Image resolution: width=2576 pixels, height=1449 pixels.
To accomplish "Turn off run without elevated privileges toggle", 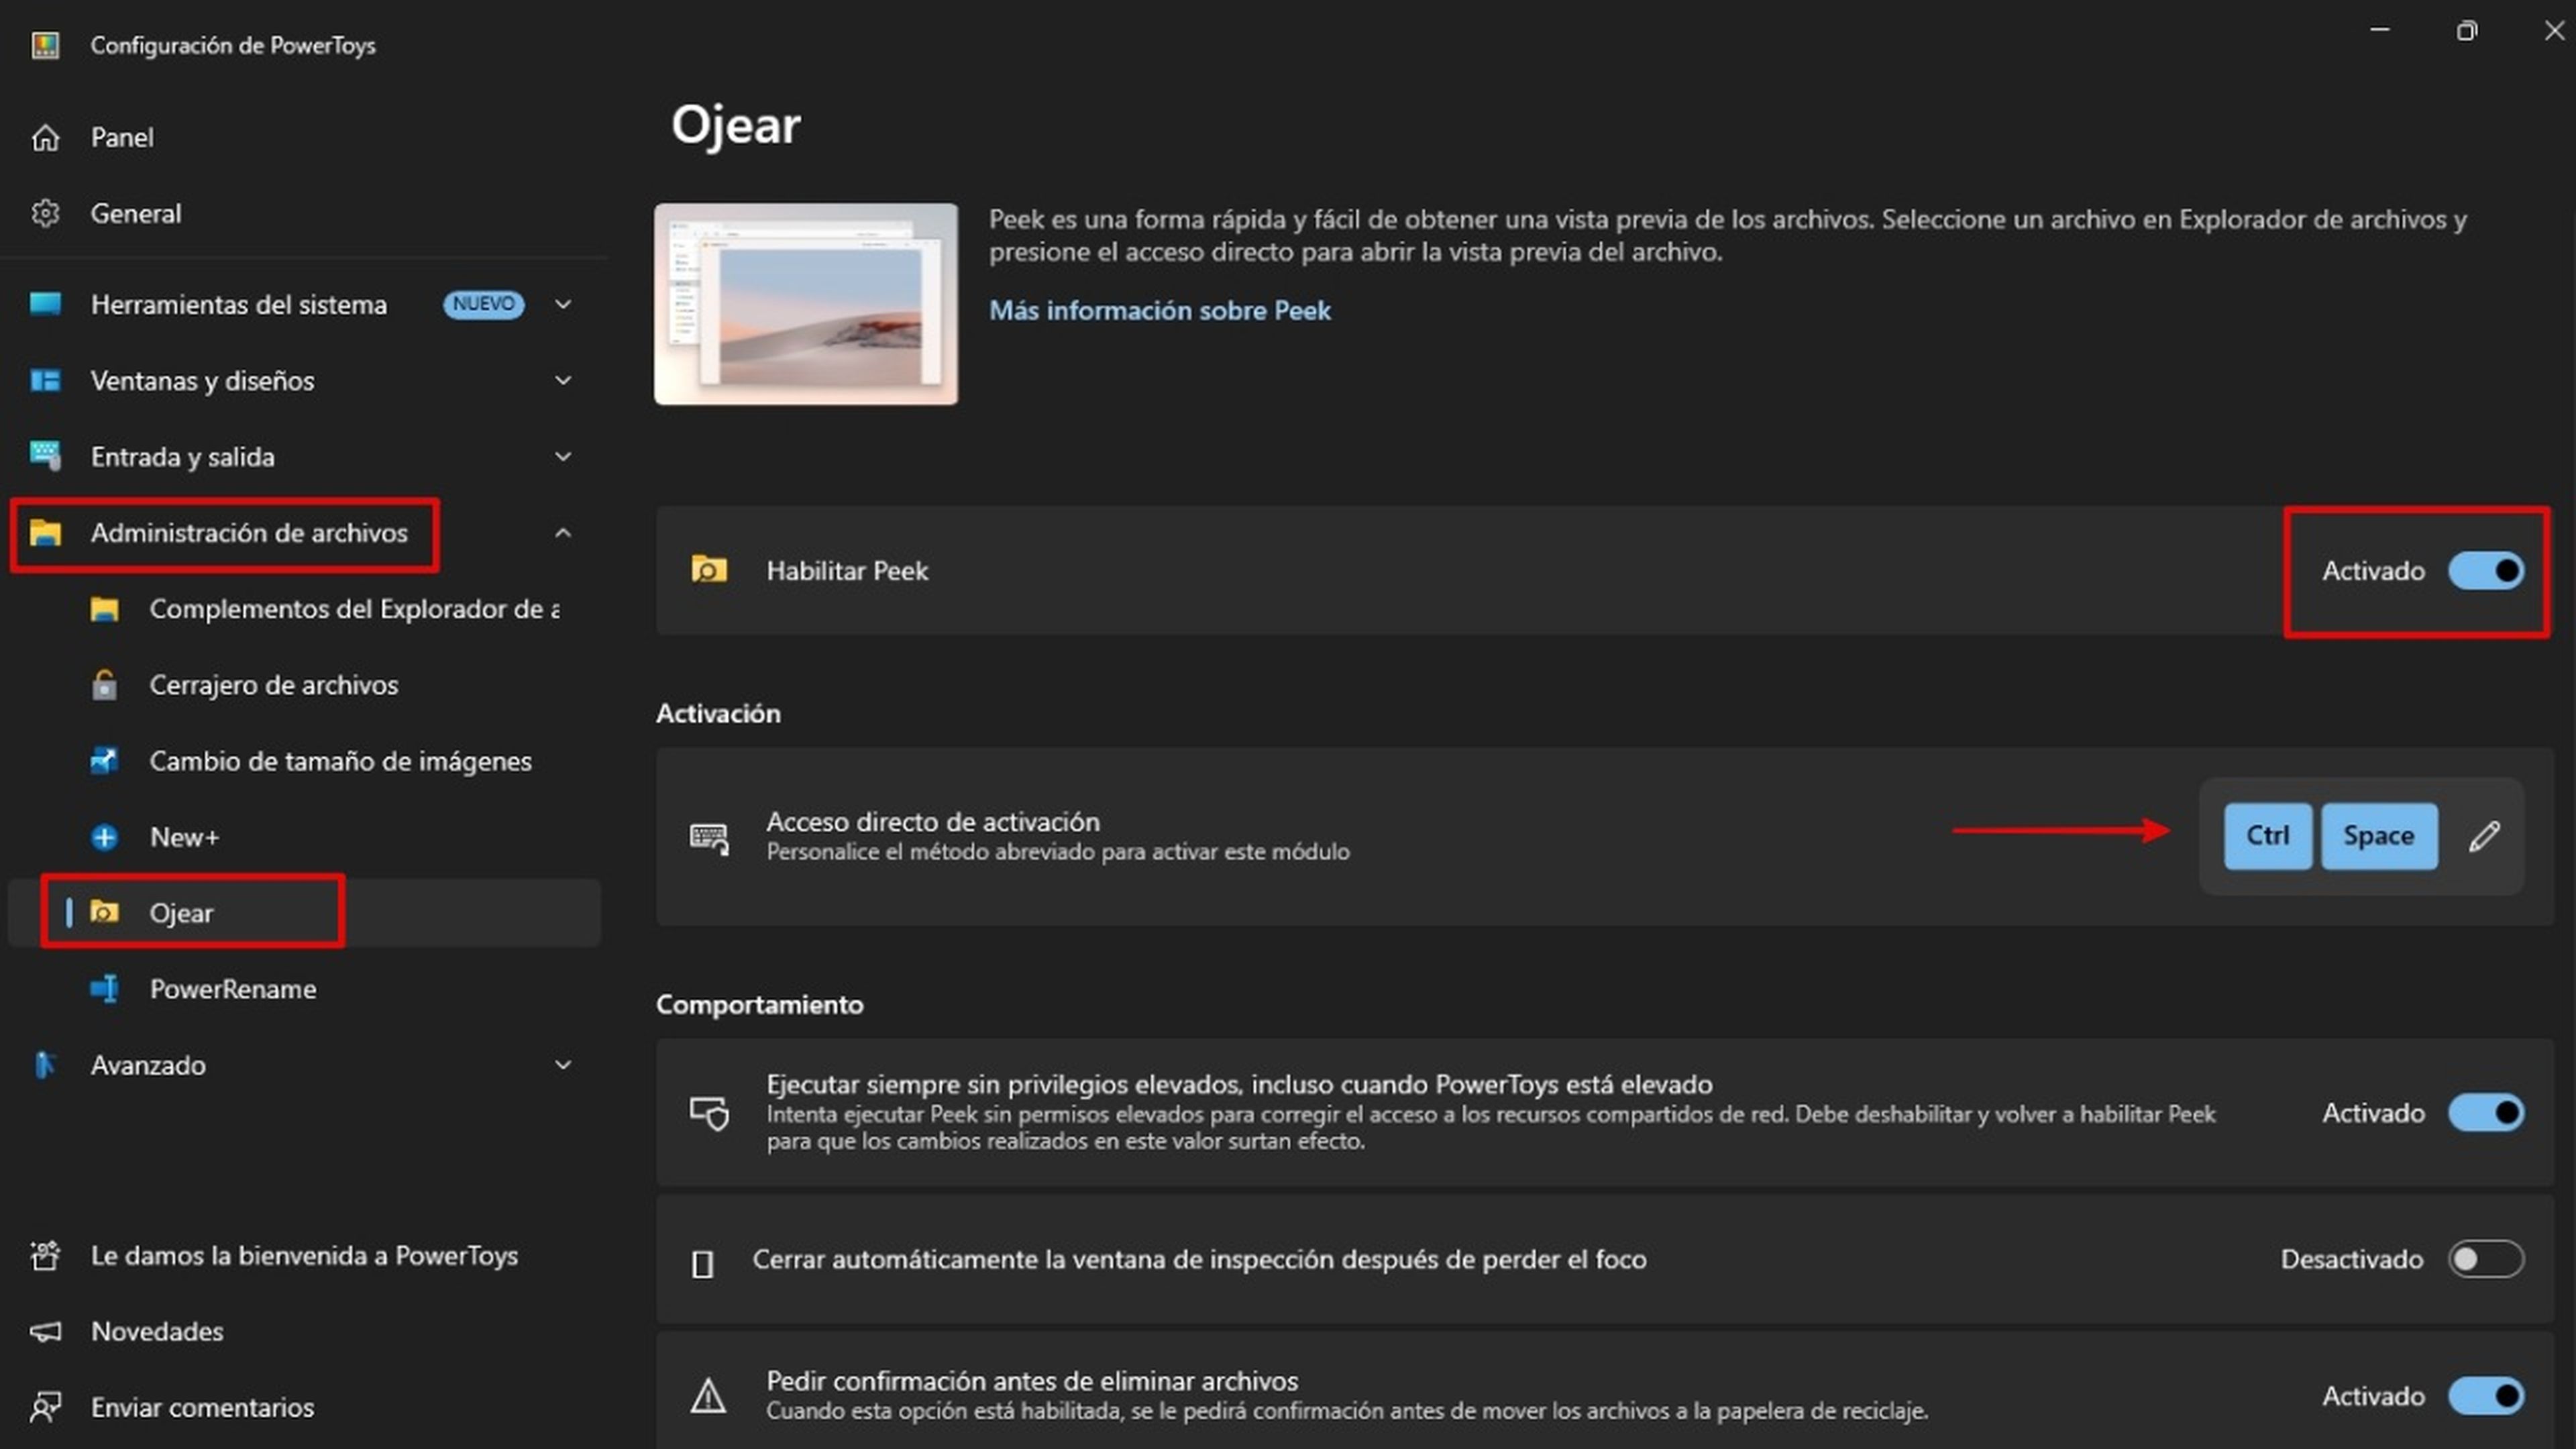I will click(x=2486, y=1113).
